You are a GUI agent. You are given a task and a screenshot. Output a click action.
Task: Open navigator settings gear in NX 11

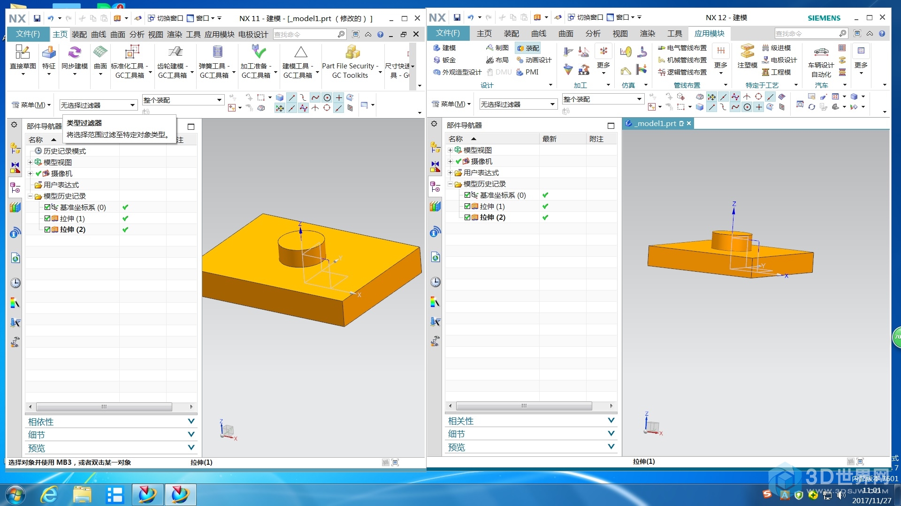click(14, 125)
